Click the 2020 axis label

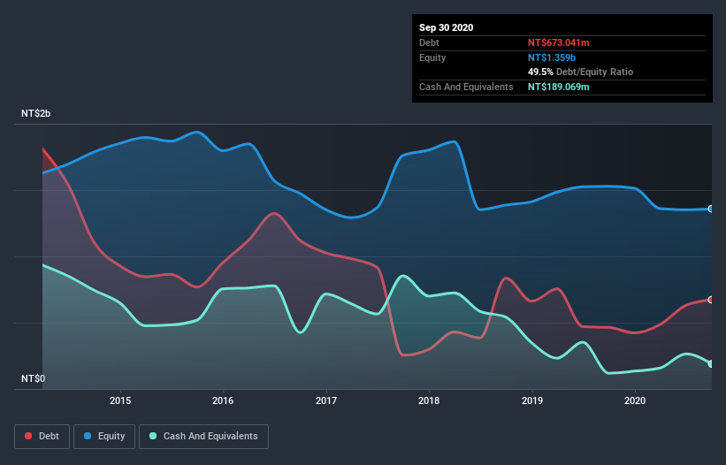point(635,400)
